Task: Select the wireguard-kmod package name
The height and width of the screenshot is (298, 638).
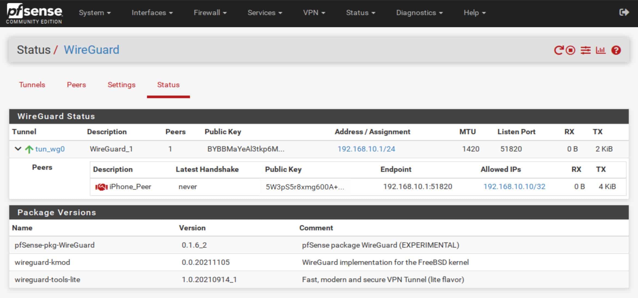Action: pyautogui.click(x=42, y=262)
